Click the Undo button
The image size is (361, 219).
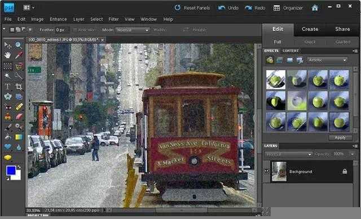(x=228, y=8)
